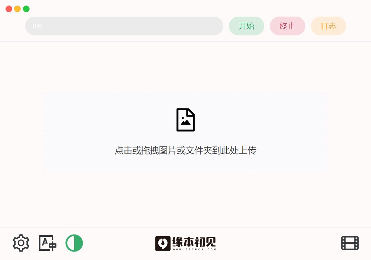Click the image file icon in upload area
Image resolution: width=371 pixels, height=260 pixels.
[x=186, y=120]
